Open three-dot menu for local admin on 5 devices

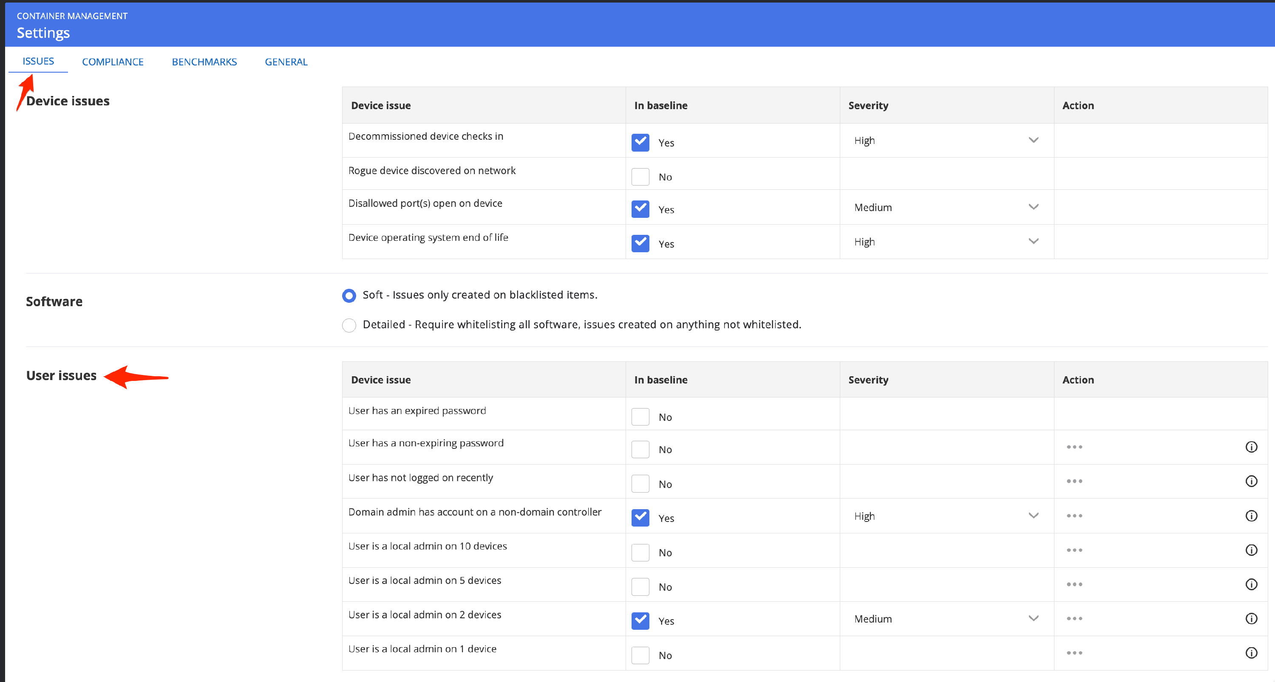coord(1074,585)
